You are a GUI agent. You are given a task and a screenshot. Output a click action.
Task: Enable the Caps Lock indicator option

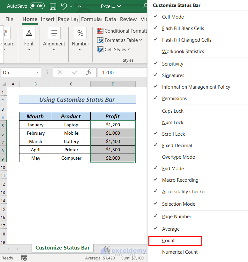point(198,111)
